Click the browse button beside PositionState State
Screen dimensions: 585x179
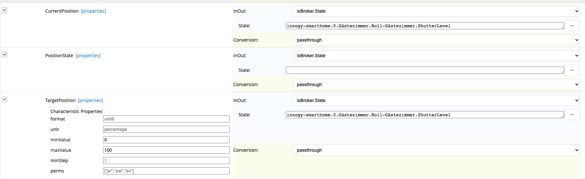(x=572, y=70)
